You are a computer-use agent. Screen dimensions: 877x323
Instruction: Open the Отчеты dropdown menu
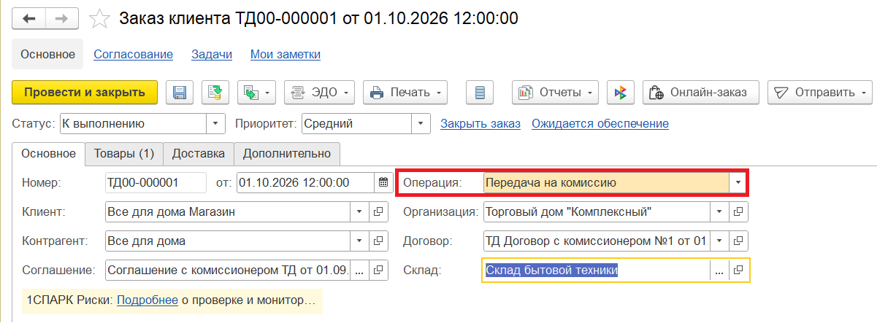(x=555, y=93)
